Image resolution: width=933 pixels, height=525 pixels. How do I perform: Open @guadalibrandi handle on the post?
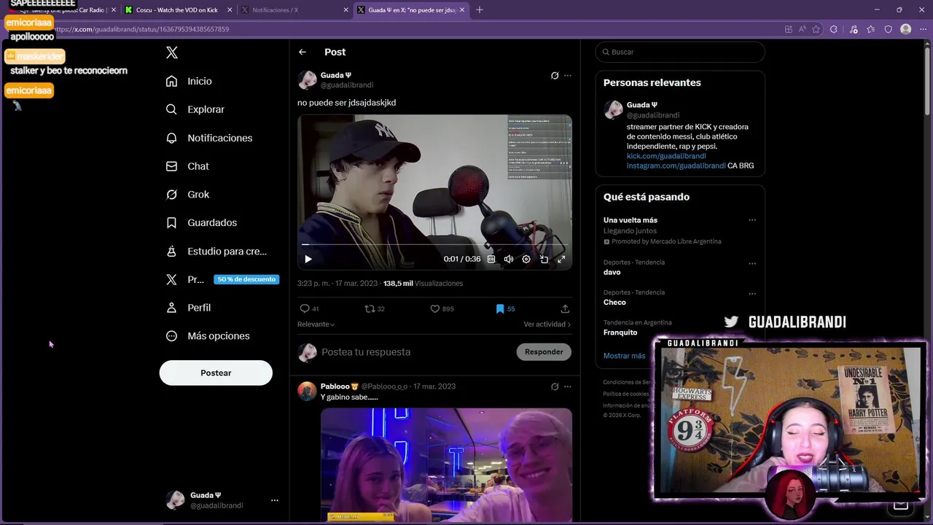click(x=347, y=85)
